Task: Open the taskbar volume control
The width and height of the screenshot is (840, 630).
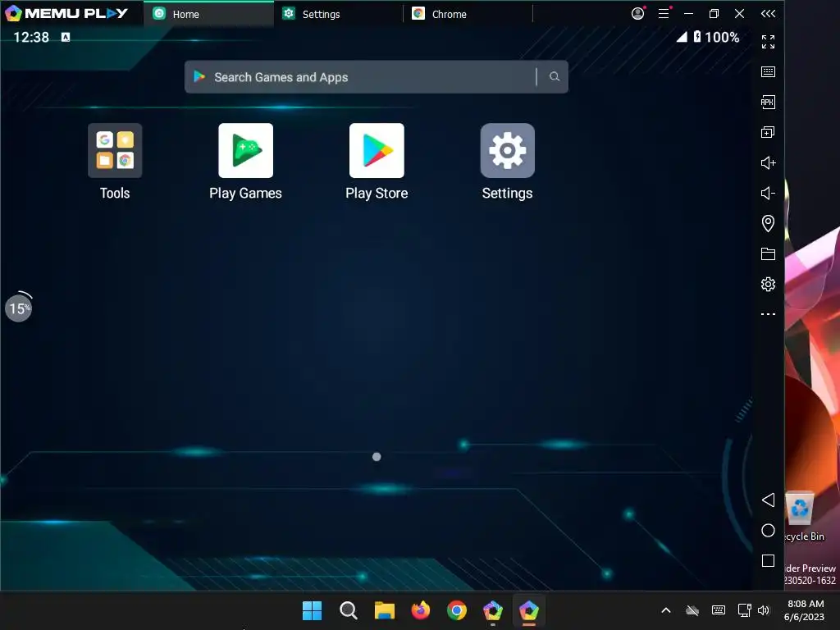Action: [x=764, y=610]
